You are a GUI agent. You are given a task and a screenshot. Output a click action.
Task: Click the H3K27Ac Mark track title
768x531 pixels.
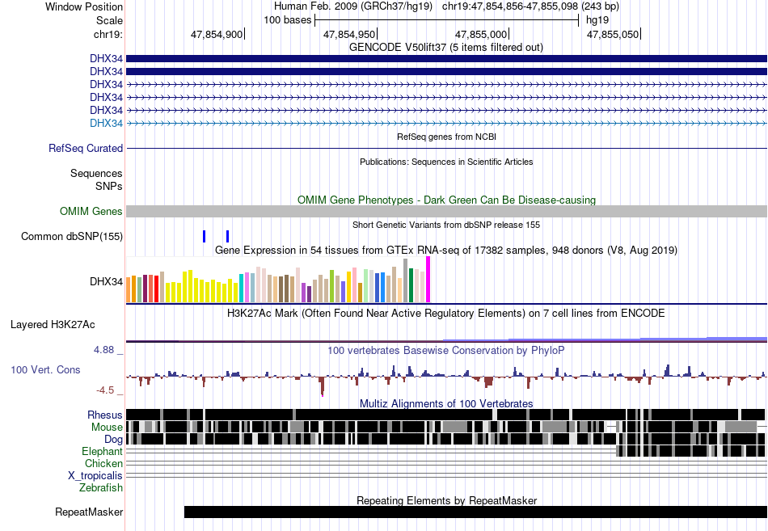(445, 313)
